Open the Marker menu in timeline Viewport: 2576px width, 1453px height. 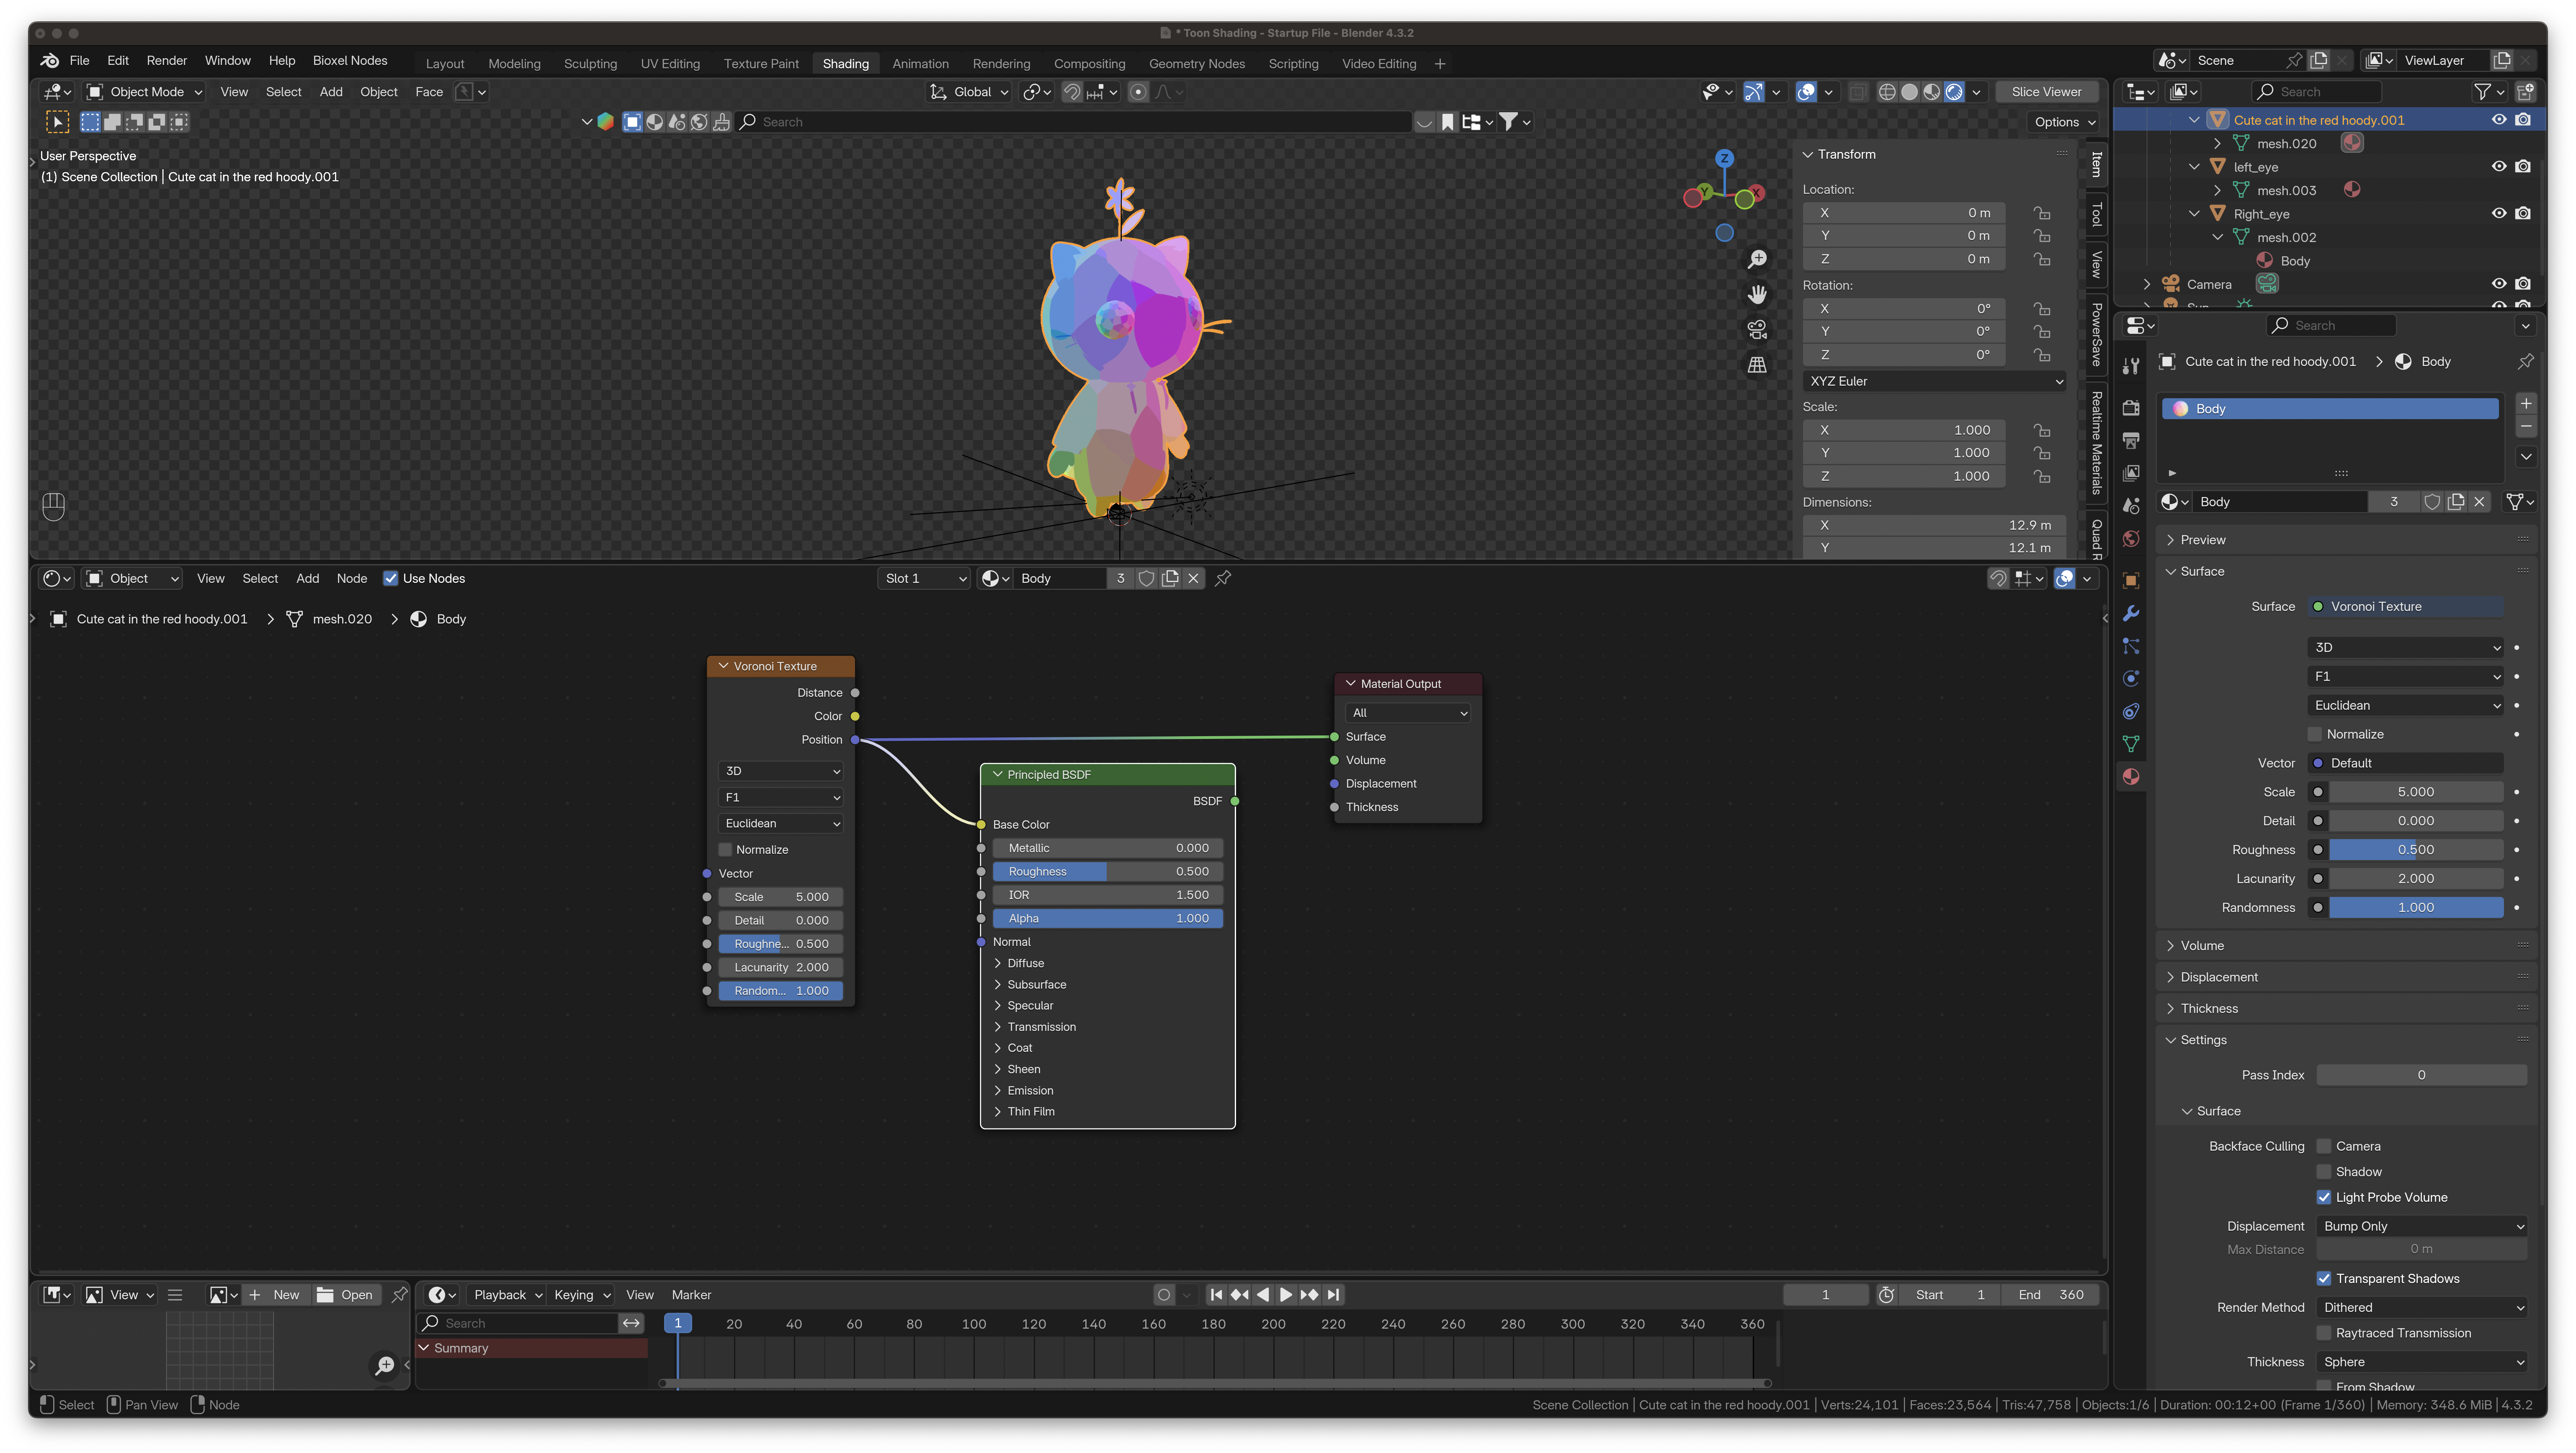tap(691, 1295)
